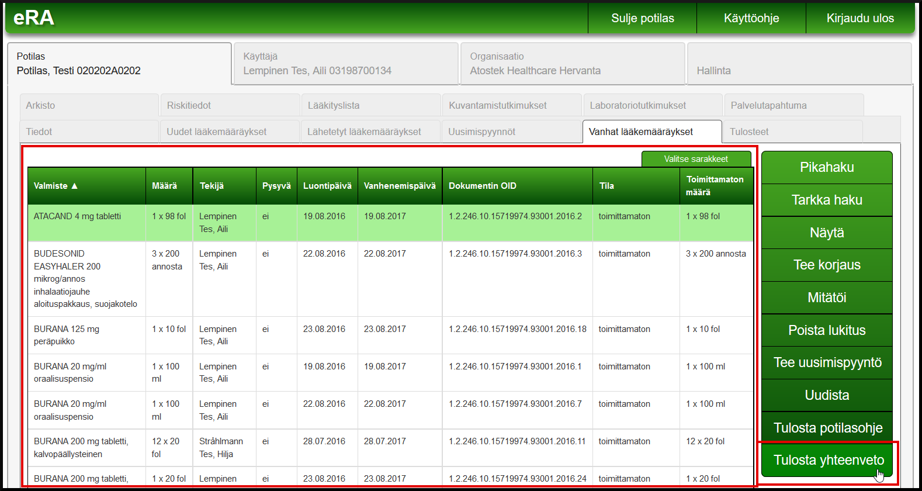
Task: Open the Laboratoriotutkimukset tab
Action: (653, 105)
